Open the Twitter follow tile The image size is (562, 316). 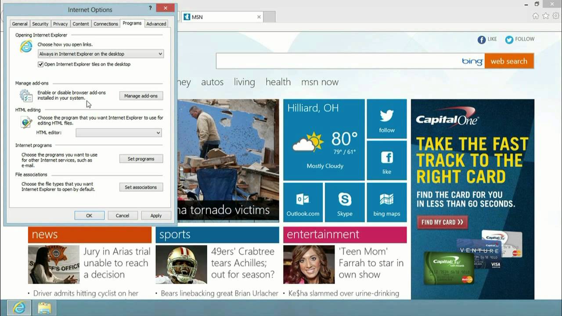click(x=387, y=119)
